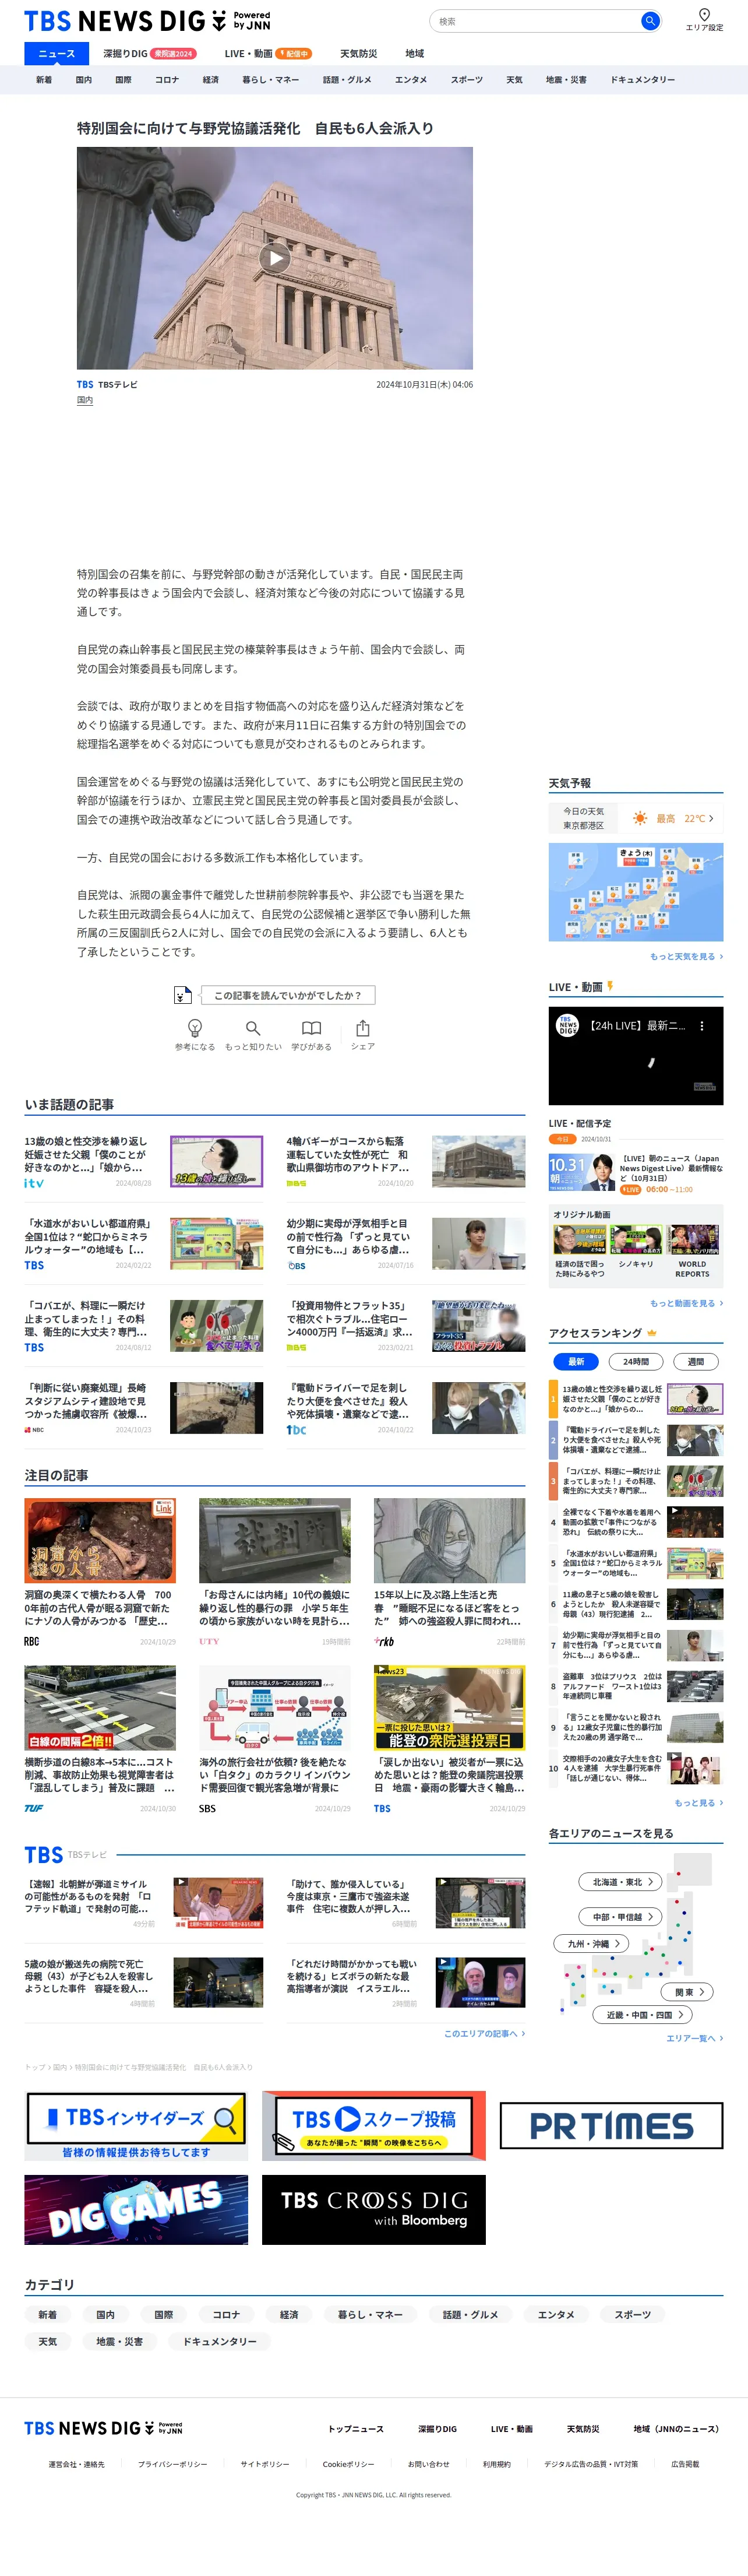Switch to the LIVE・動画 tab
The image size is (748, 2576).
coord(267,54)
